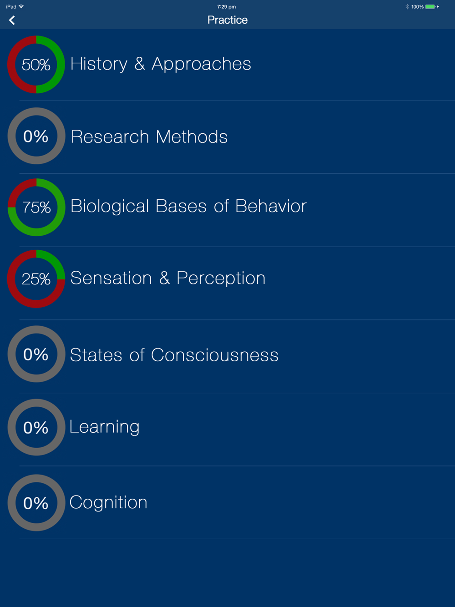455x607 pixels.
Task: Click Cognition 0% progress ring
Action: (36, 503)
